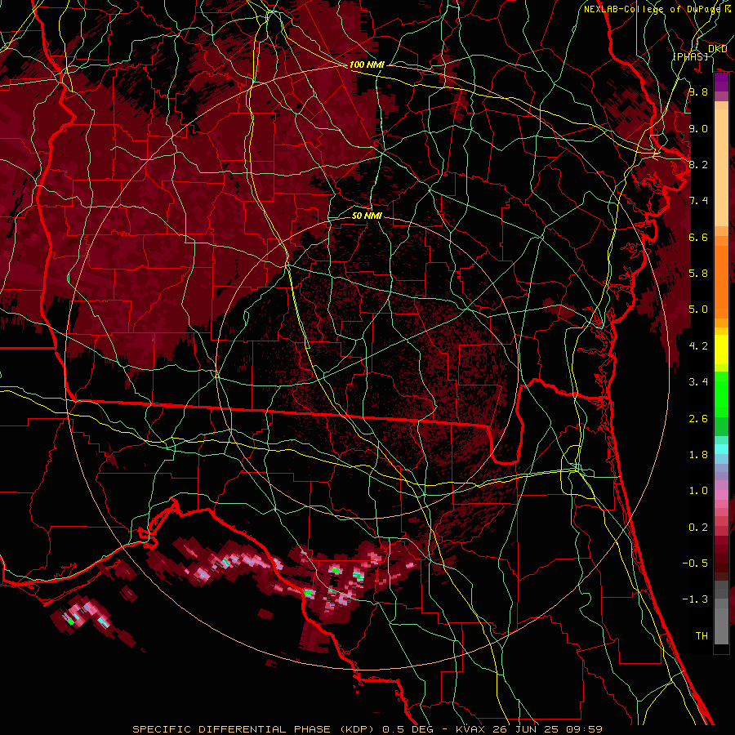Image resolution: width=735 pixels, height=735 pixels.
Task: Select the 9.0 value on the scale
Action: pos(698,128)
